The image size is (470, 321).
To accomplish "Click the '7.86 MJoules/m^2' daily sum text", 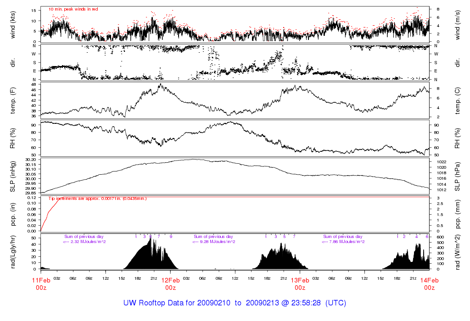I will click(x=347, y=242).
